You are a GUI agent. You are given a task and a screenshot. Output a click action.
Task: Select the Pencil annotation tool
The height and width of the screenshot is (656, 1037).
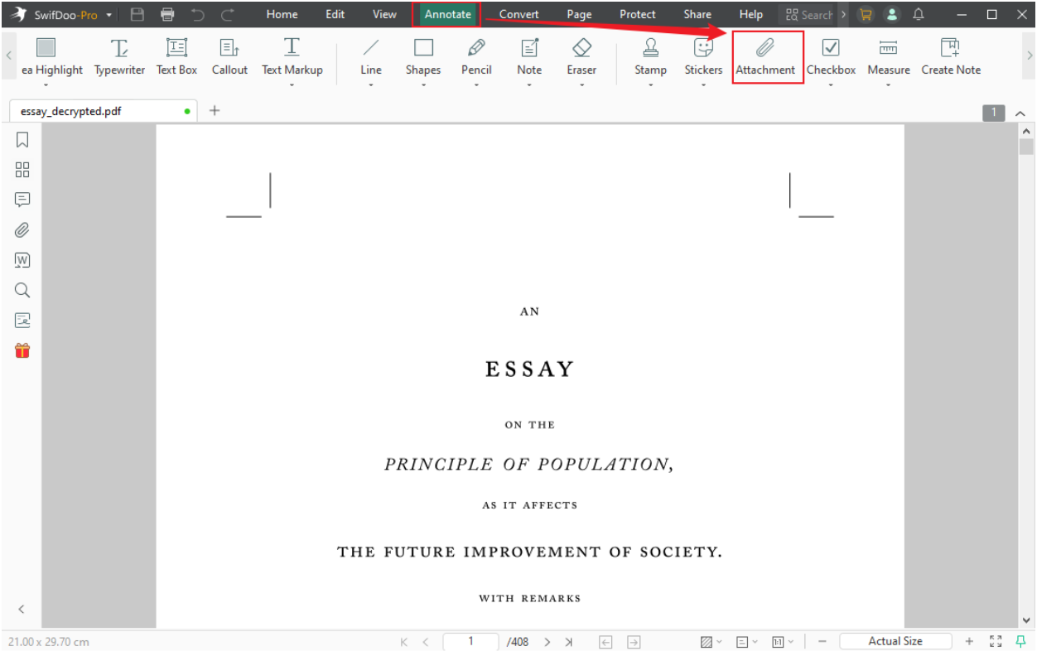[x=476, y=58]
